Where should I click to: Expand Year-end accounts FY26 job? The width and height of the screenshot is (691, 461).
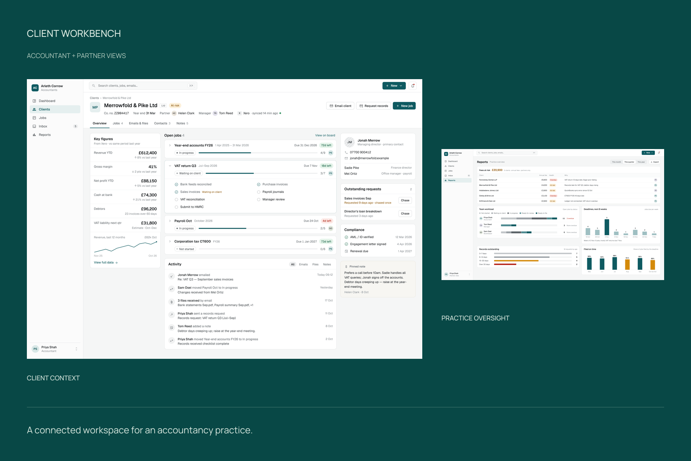click(x=170, y=146)
